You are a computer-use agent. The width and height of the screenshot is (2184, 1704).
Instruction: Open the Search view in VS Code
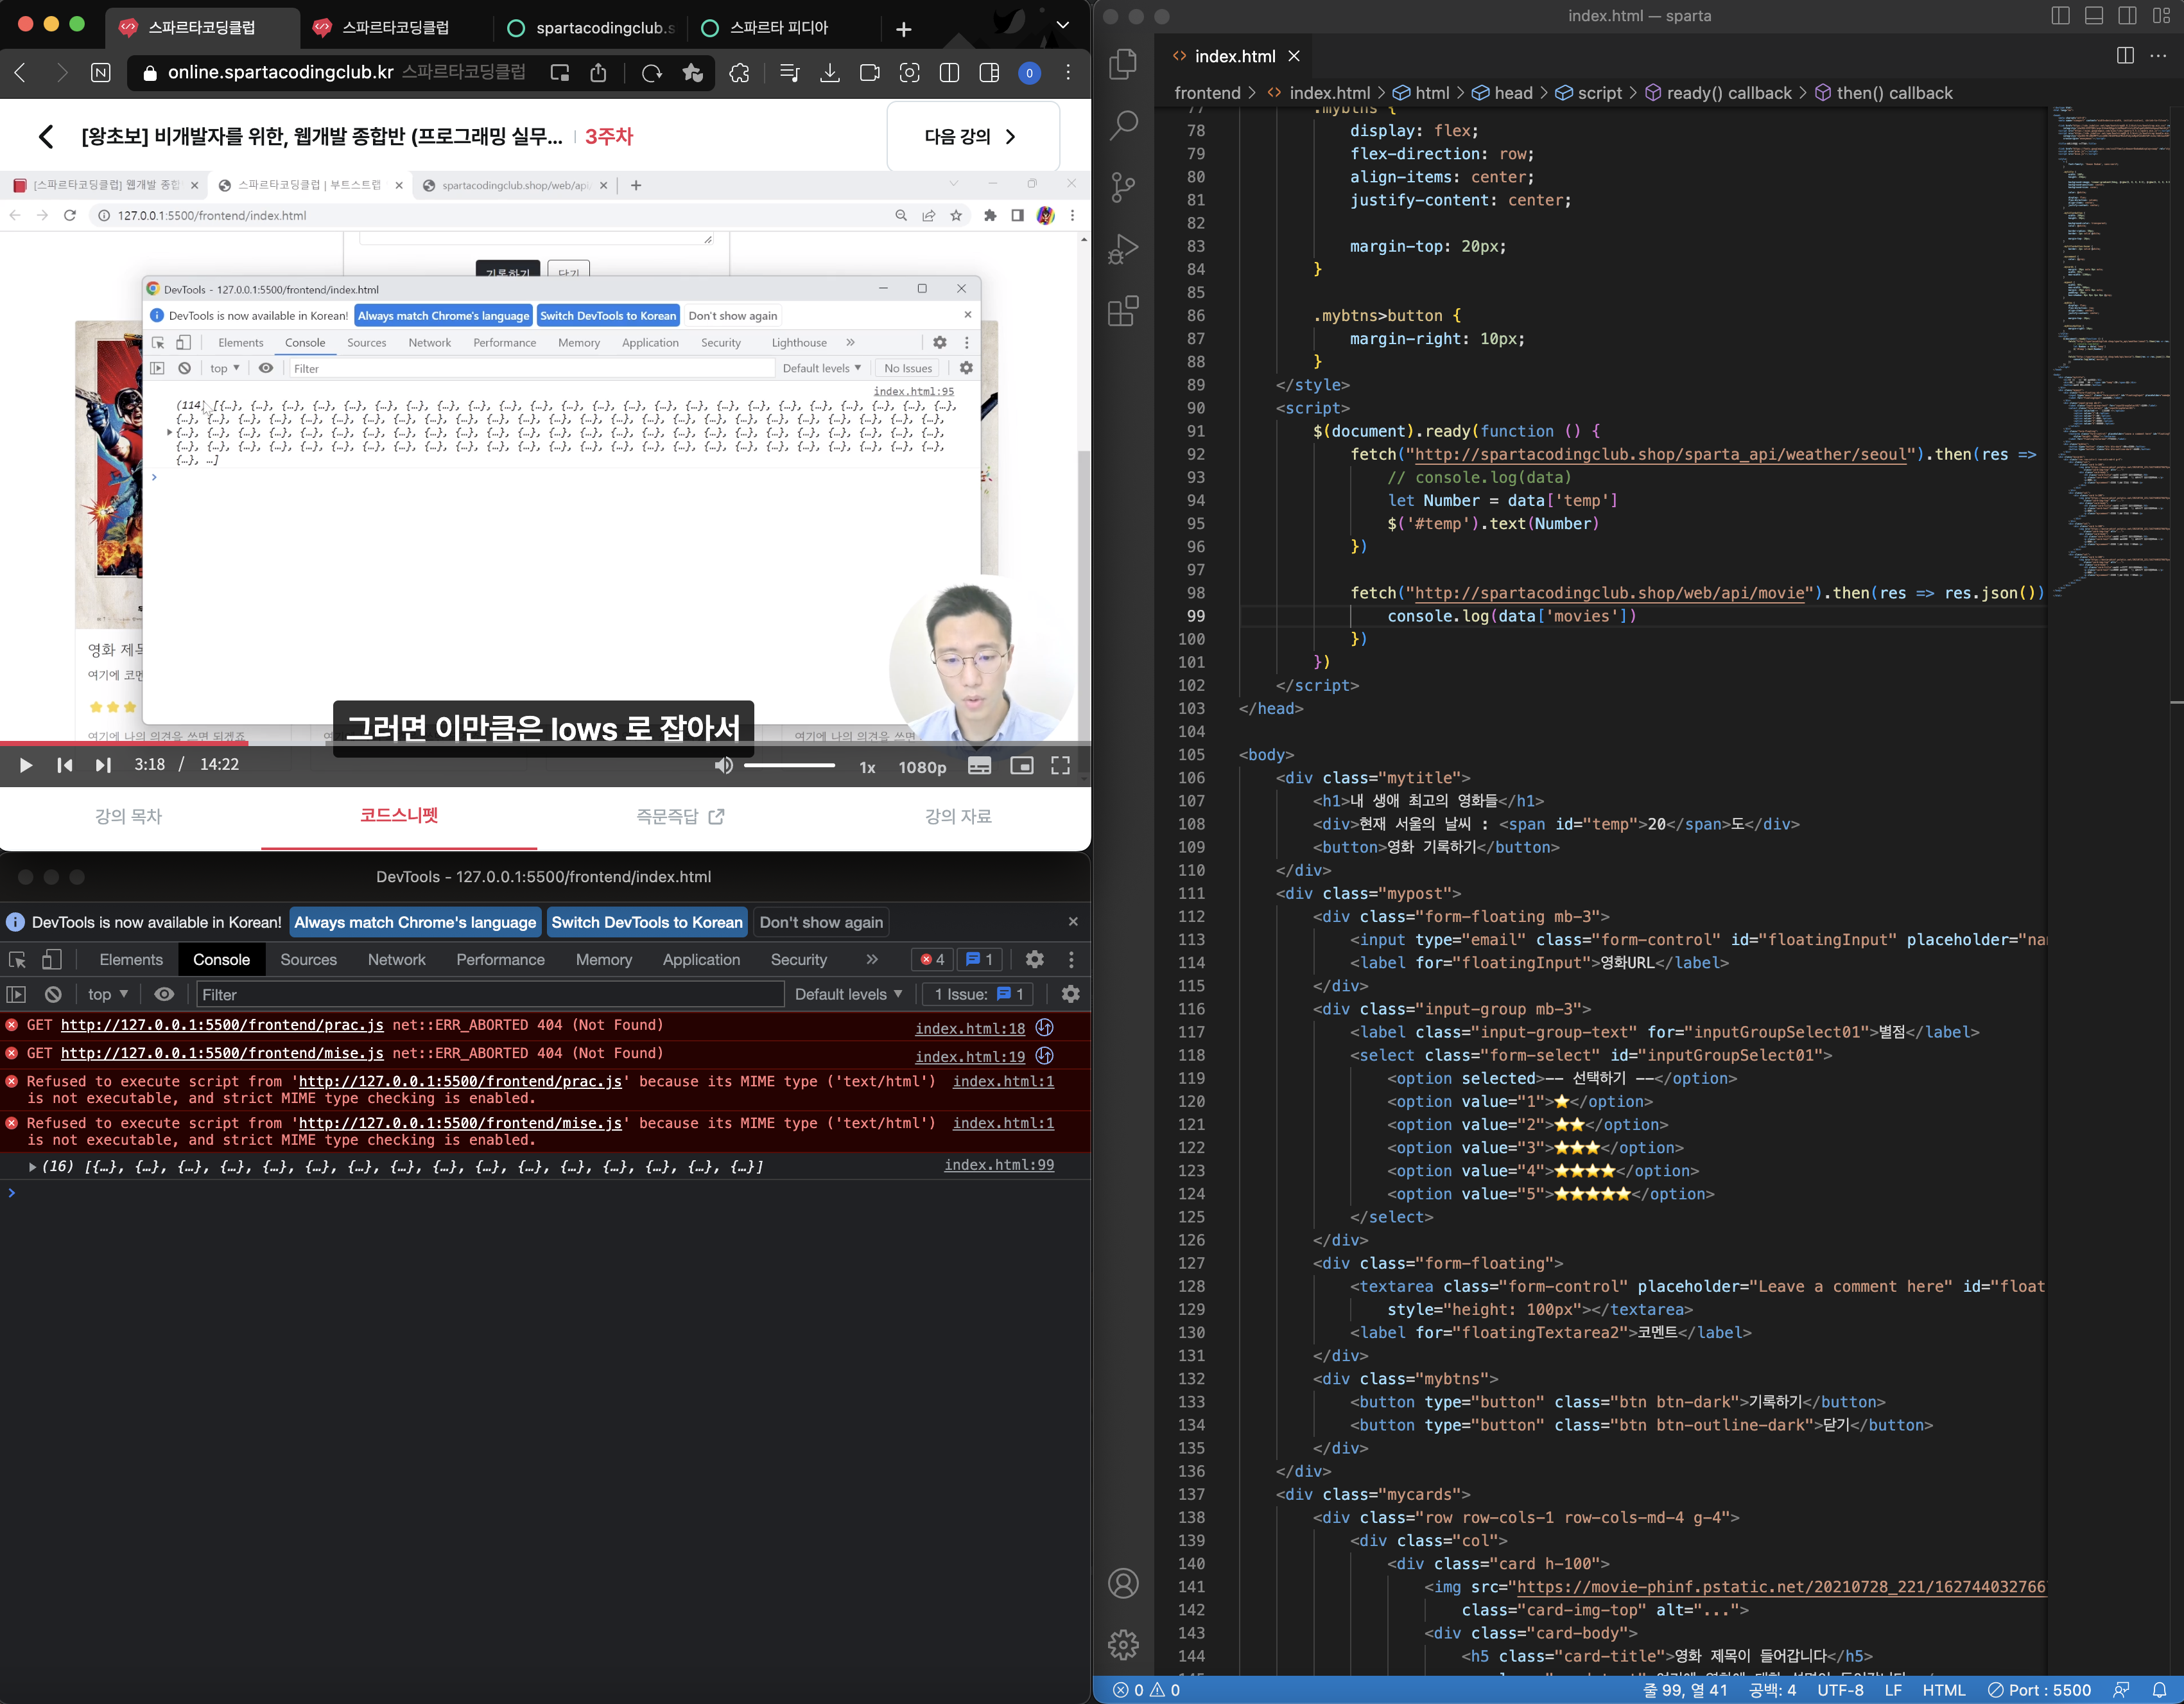[x=1123, y=125]
